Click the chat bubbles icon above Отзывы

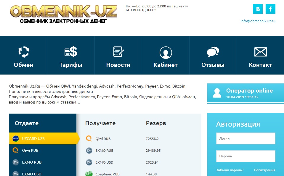click(213, 52)
